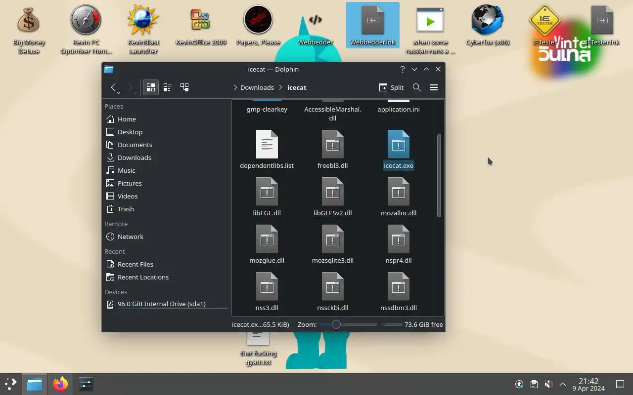Image resolution: width=633 pixels, height=395 pixels.
Task: Switch to Compact view mode
Action: pos(168,87)
